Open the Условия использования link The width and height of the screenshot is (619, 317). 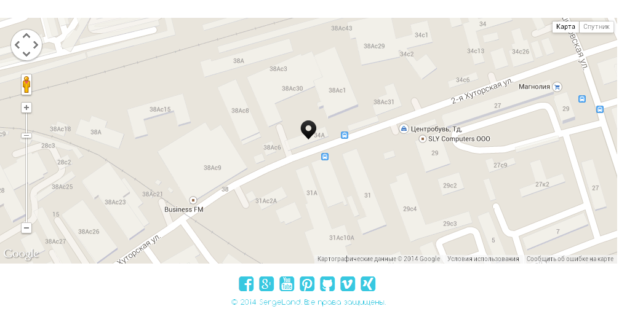click(483, 259)
